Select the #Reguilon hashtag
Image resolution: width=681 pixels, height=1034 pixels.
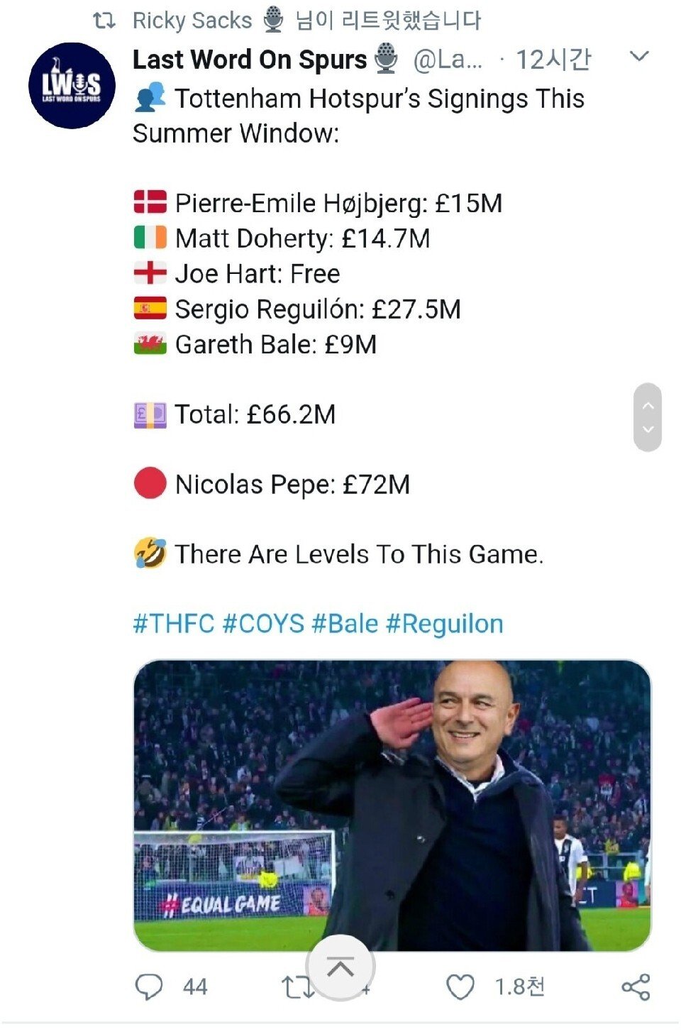[444, 624]
